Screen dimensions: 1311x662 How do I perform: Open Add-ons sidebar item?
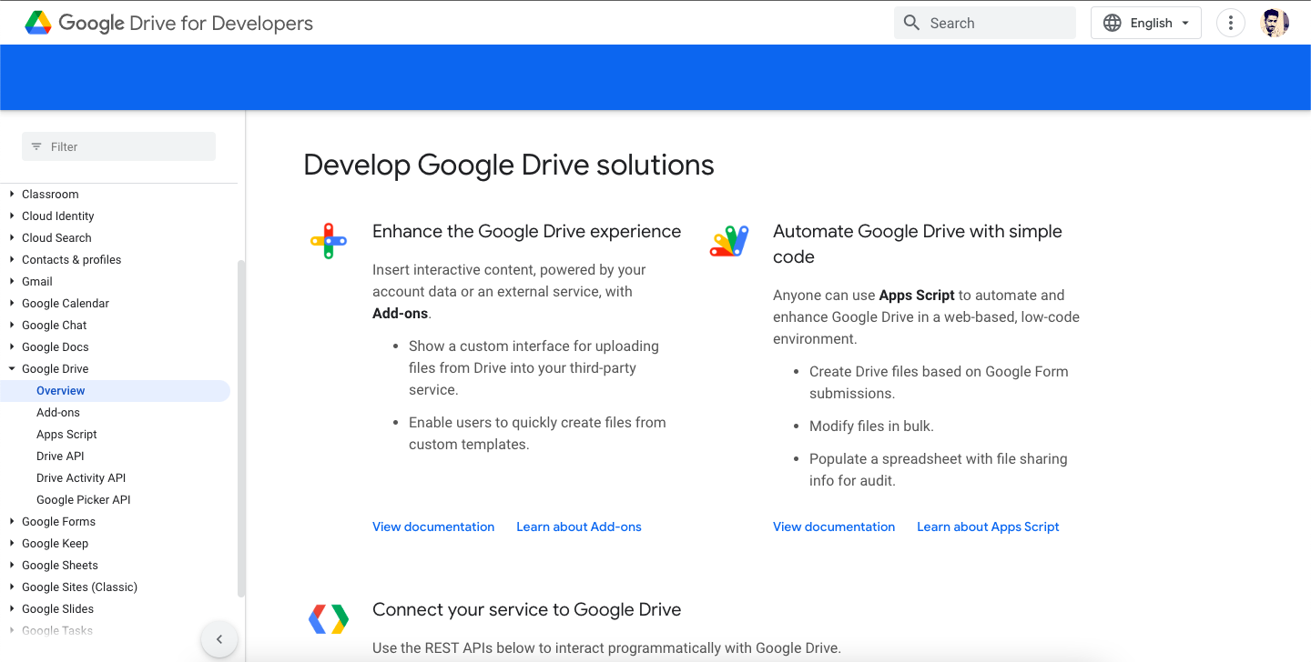[58, 412]
